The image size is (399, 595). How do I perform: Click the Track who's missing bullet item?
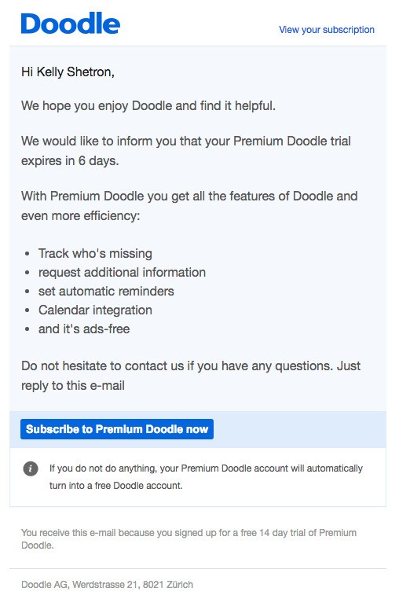pos(95,253)
